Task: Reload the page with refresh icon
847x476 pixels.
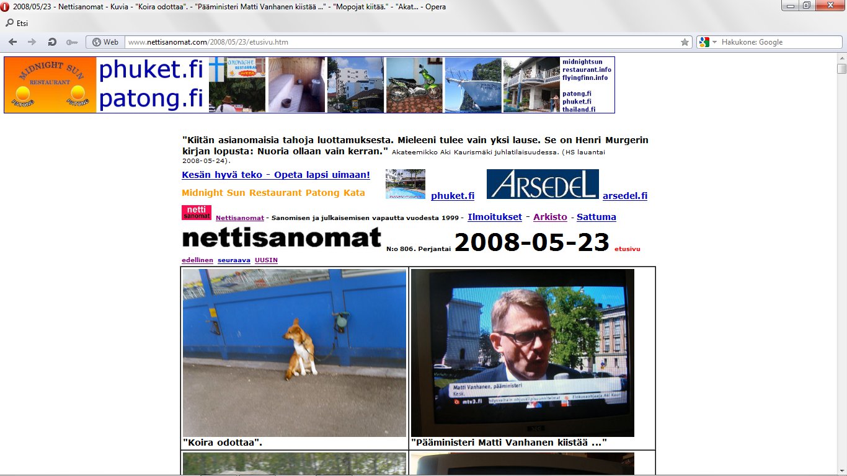Action: 52,42
